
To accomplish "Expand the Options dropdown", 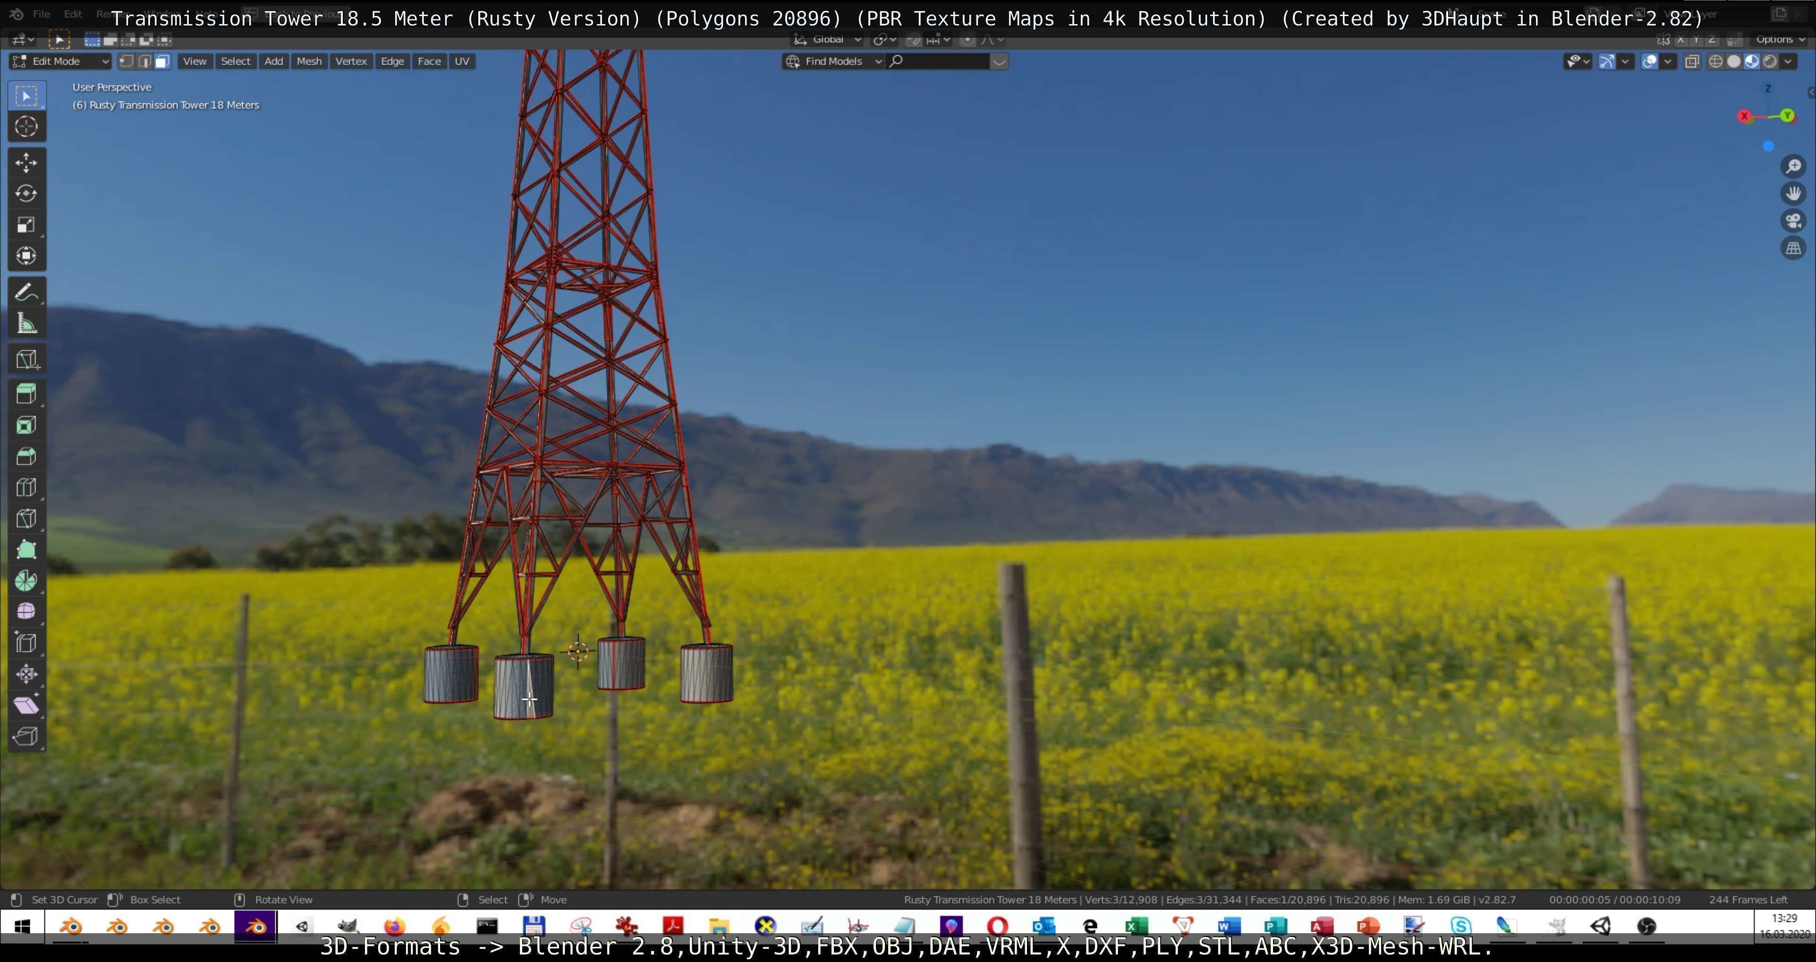I will click(x=1779, y=40).
